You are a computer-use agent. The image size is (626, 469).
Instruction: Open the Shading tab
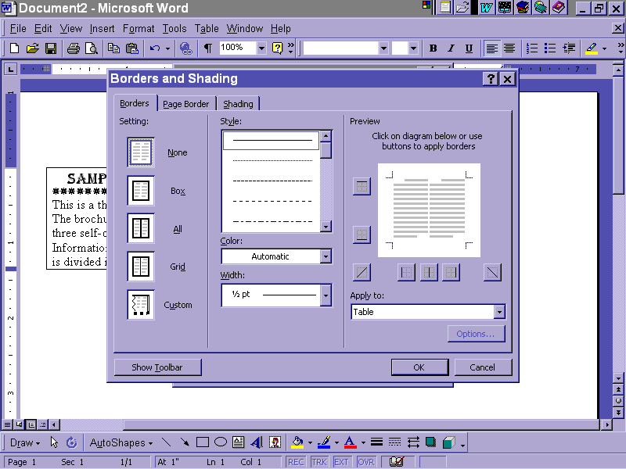pyautogui.click(x=238, y=104)
